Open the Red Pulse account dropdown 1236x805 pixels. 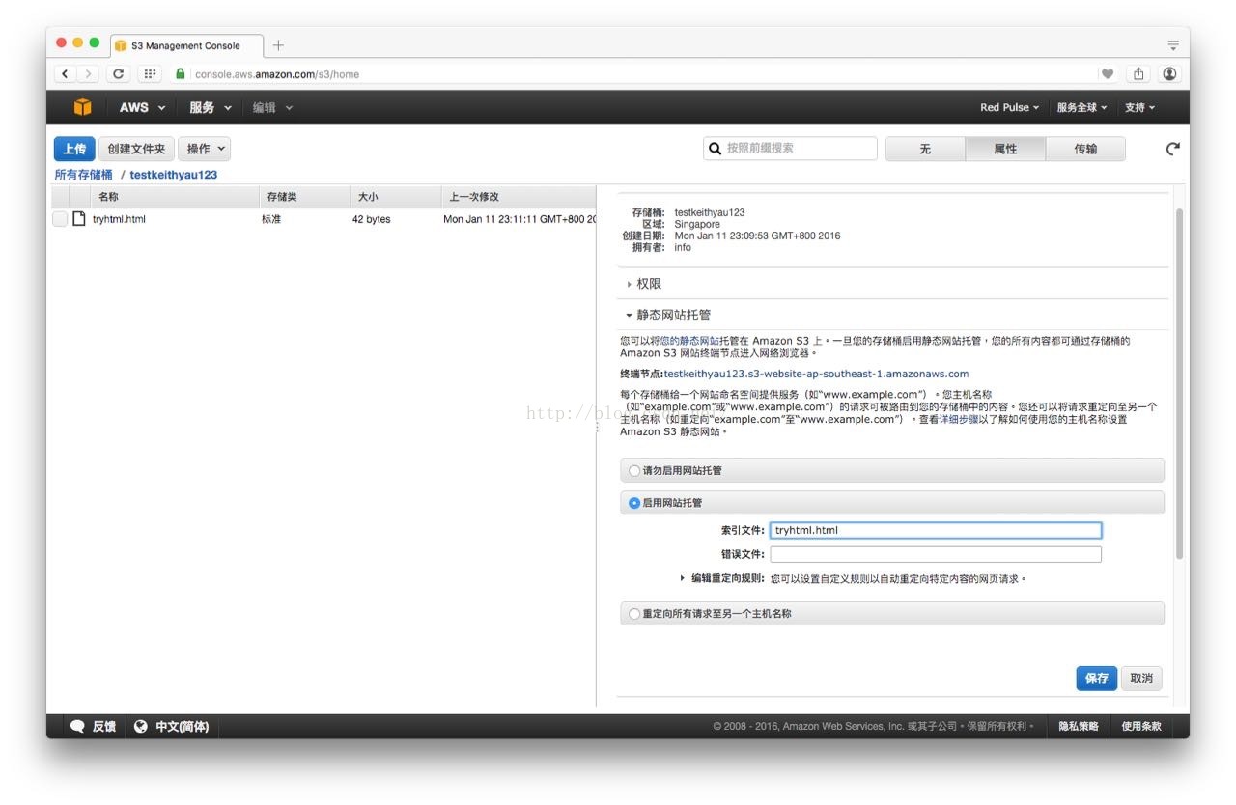coord(1009,107)
